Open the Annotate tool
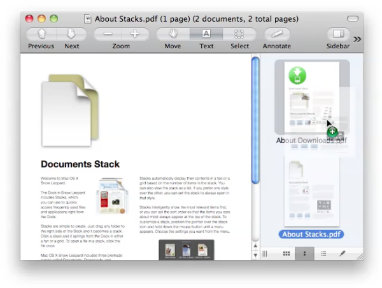The height and width of the screenshot is (288, 382). (277, 34)
